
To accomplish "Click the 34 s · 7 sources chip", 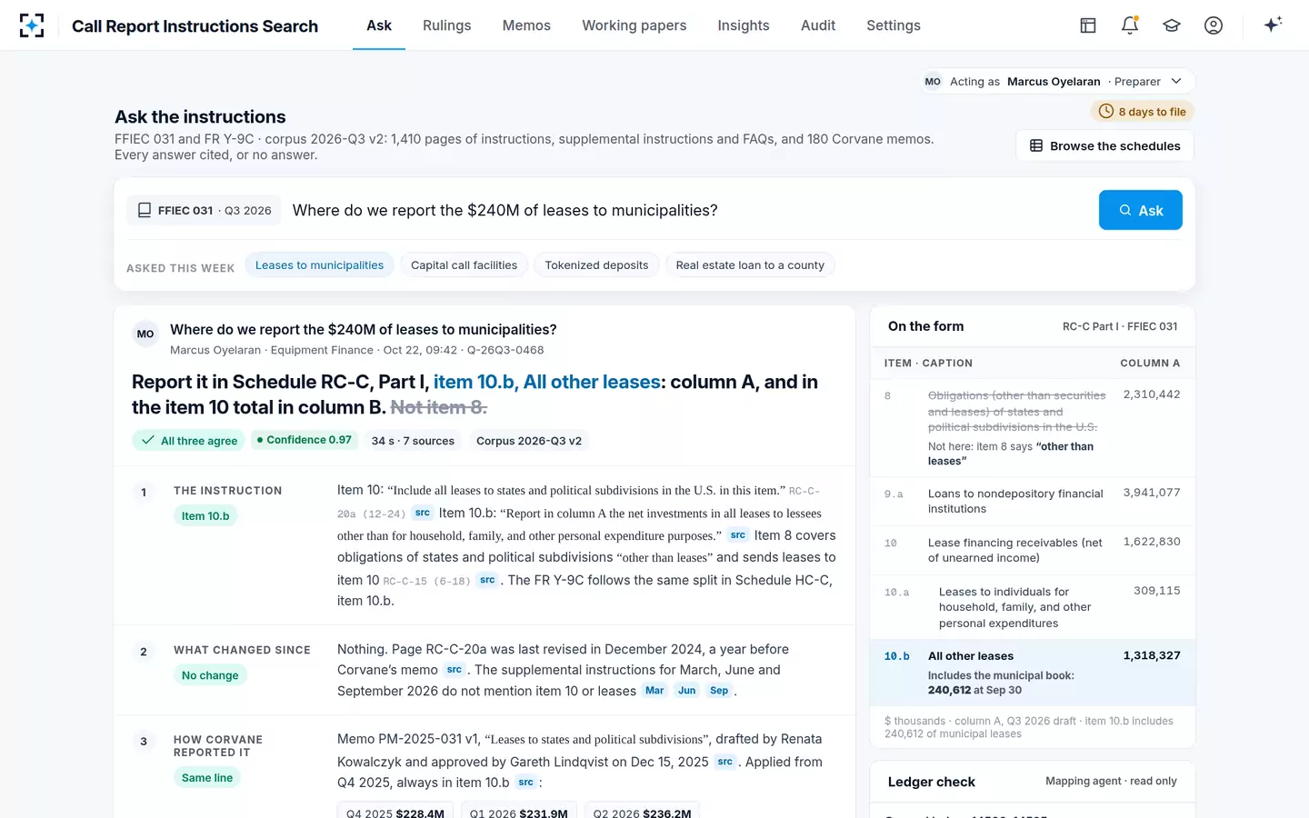I will 413,440.
